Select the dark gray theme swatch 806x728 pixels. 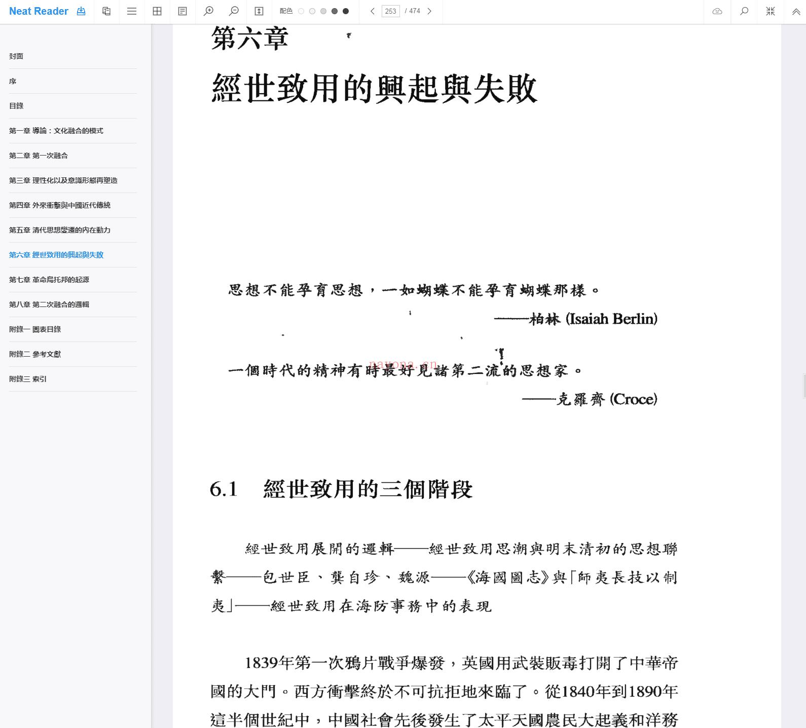[335, 11]
